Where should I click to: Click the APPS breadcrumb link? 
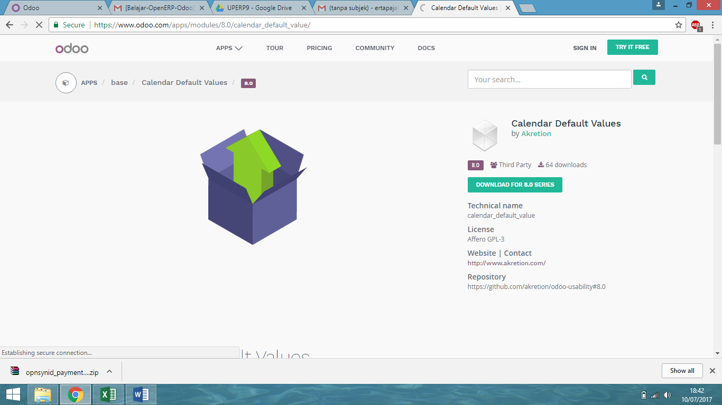[89, 83]
